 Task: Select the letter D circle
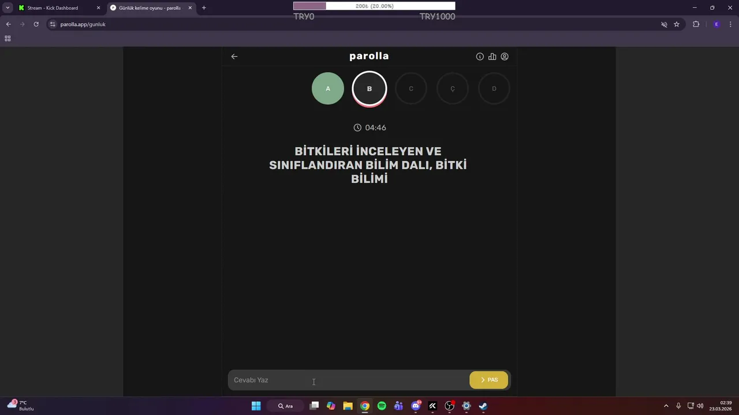(494, 89)
